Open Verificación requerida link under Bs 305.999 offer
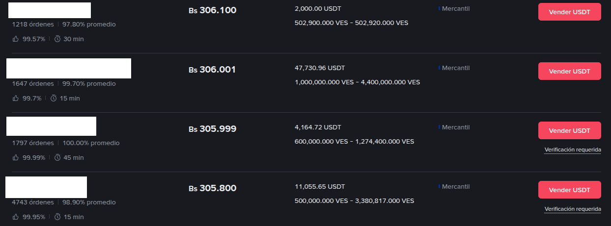 pyautogui.click(x=572, y=150)
